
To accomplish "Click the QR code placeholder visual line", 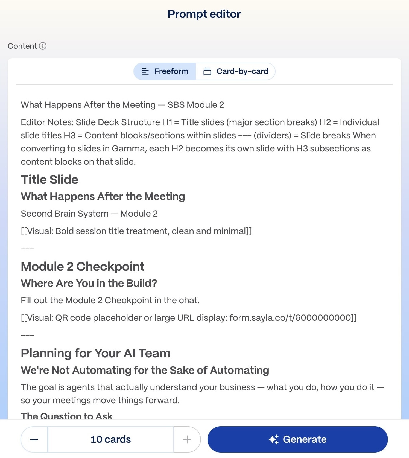I will (189, 318).
